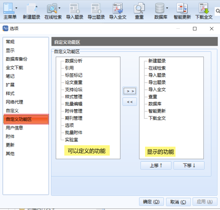The image size is (220, 210).
Task: Select the 常规 options category
Action: click(x=10, y=42)
